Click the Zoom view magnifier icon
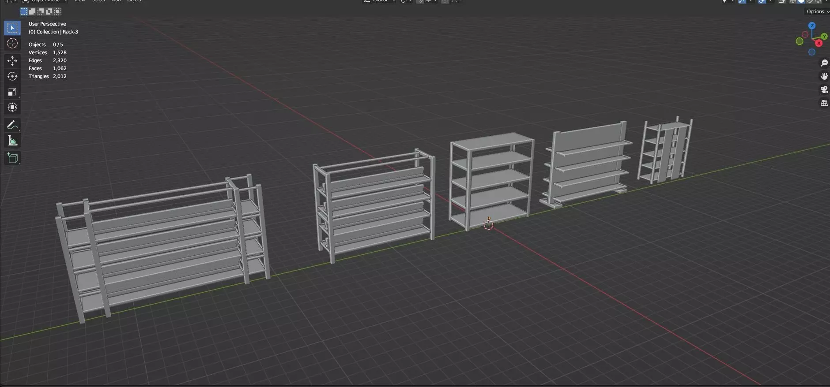 [x=824, y=63]
